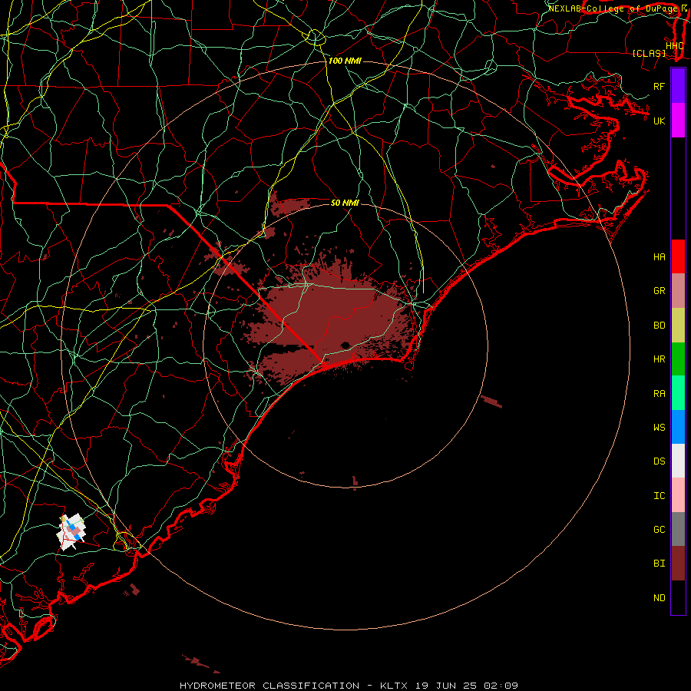This screenshot has width=691, height=691.
Task: Click the GR pink legend color swatch
Action: [x=678, y=290]
